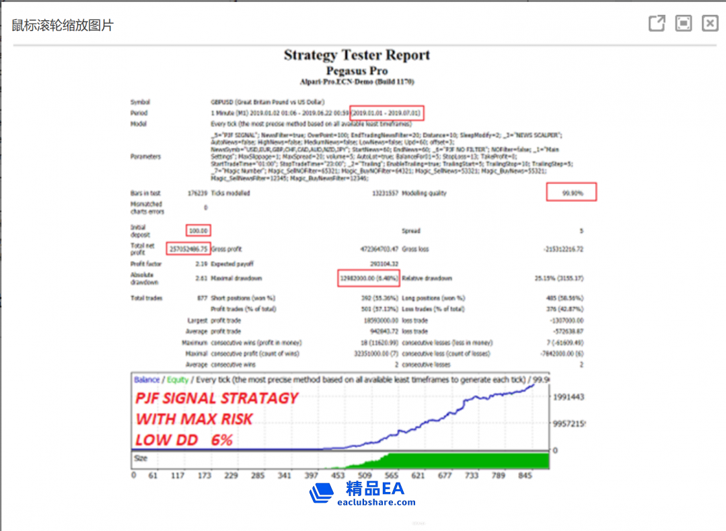Click the Gross loss label
This screenshot has height=531, width=726.
click(x=415, y=249)
